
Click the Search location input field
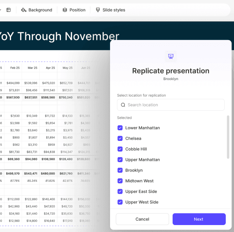click(171, 105)
